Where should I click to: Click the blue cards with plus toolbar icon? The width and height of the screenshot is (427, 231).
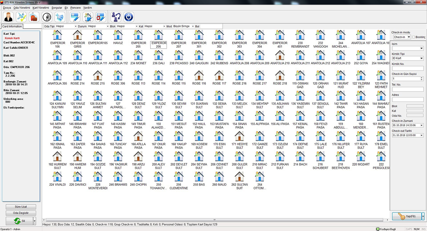coord(60,17)
